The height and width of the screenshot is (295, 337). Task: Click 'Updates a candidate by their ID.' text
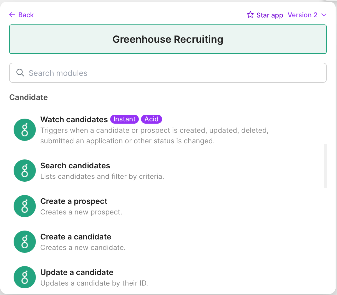[94, 283]
